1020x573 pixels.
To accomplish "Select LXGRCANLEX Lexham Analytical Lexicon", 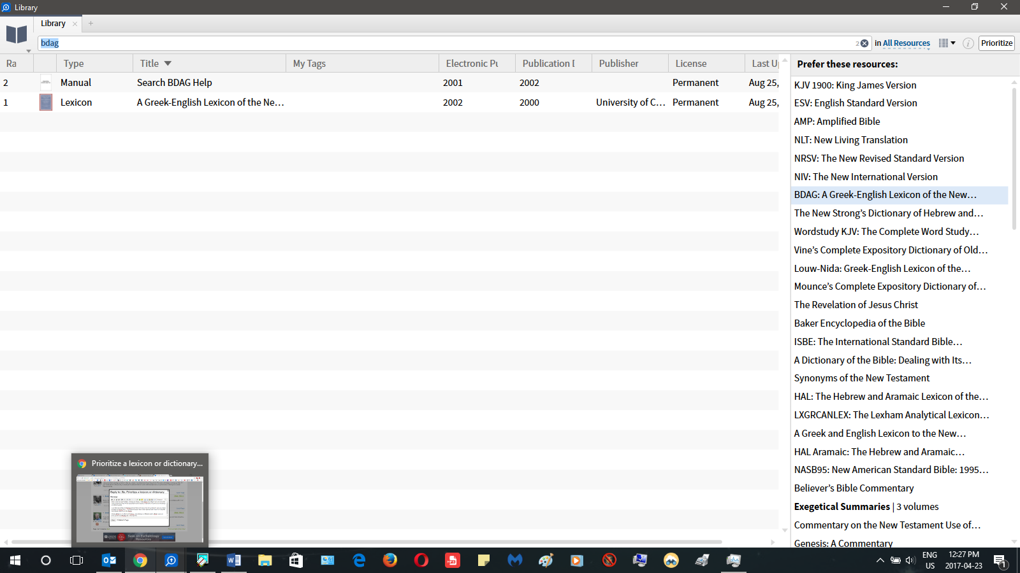I will (x=892, y=415).
